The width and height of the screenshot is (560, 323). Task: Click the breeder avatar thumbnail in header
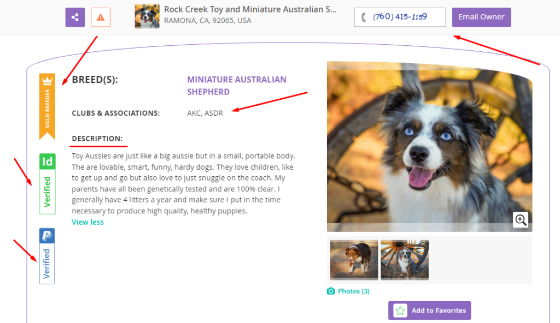147,17
